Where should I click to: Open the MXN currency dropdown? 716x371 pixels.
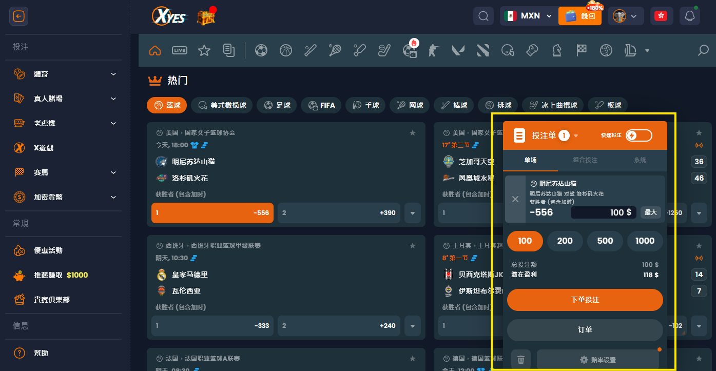[528, 16]
